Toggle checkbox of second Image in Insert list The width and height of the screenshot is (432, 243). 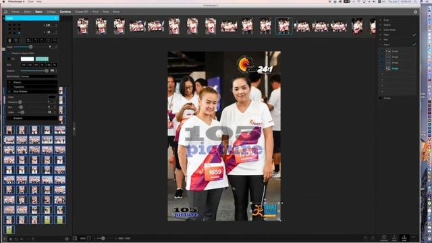point(382,57)
